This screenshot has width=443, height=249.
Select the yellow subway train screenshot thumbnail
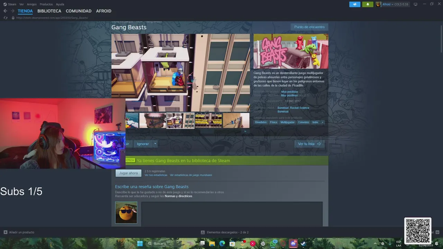208,120
